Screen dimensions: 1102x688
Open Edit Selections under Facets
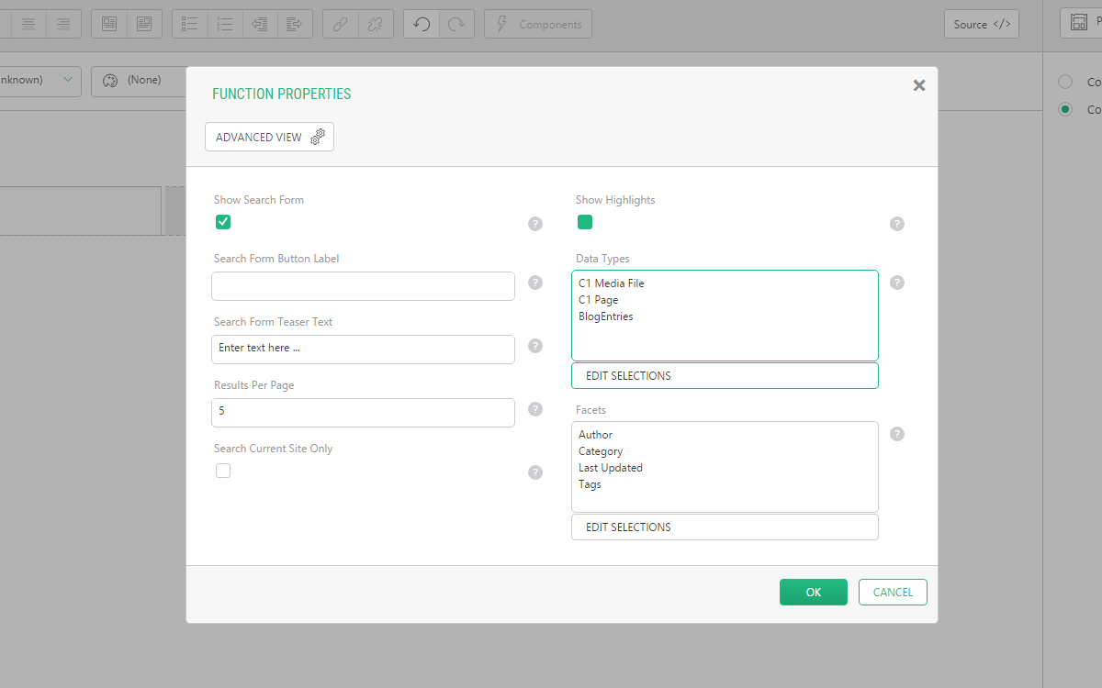coord(725,527)
